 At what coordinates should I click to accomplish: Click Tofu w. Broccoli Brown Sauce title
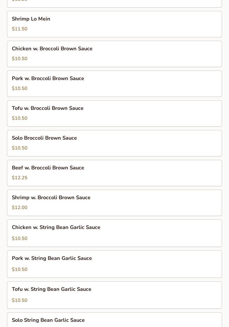click(x=48, y=108)
